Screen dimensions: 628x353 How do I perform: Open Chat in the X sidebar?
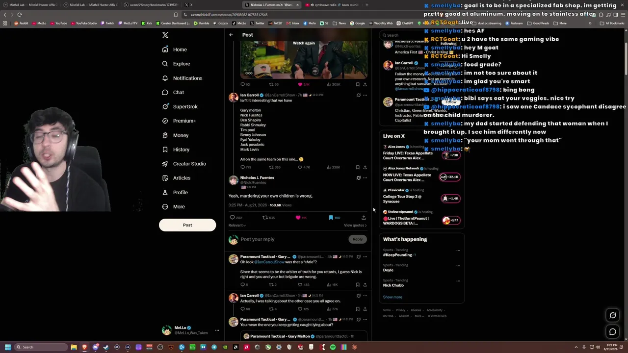point(173,92)
